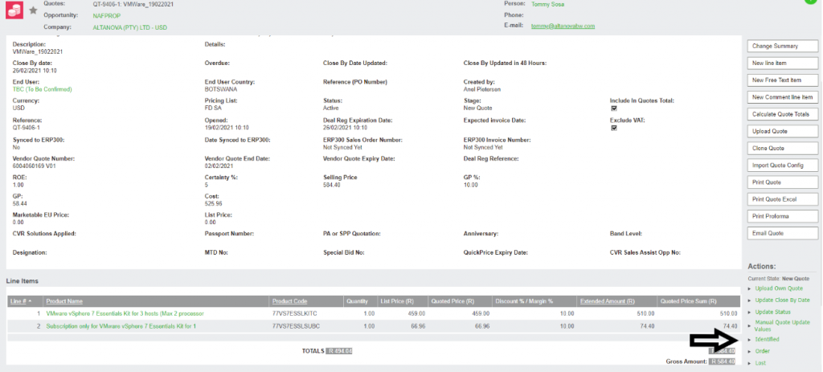Sort table by Product Code header
The width and height of the screenshot is (823, 372).
pyautogui.click(x=289, y=301)
